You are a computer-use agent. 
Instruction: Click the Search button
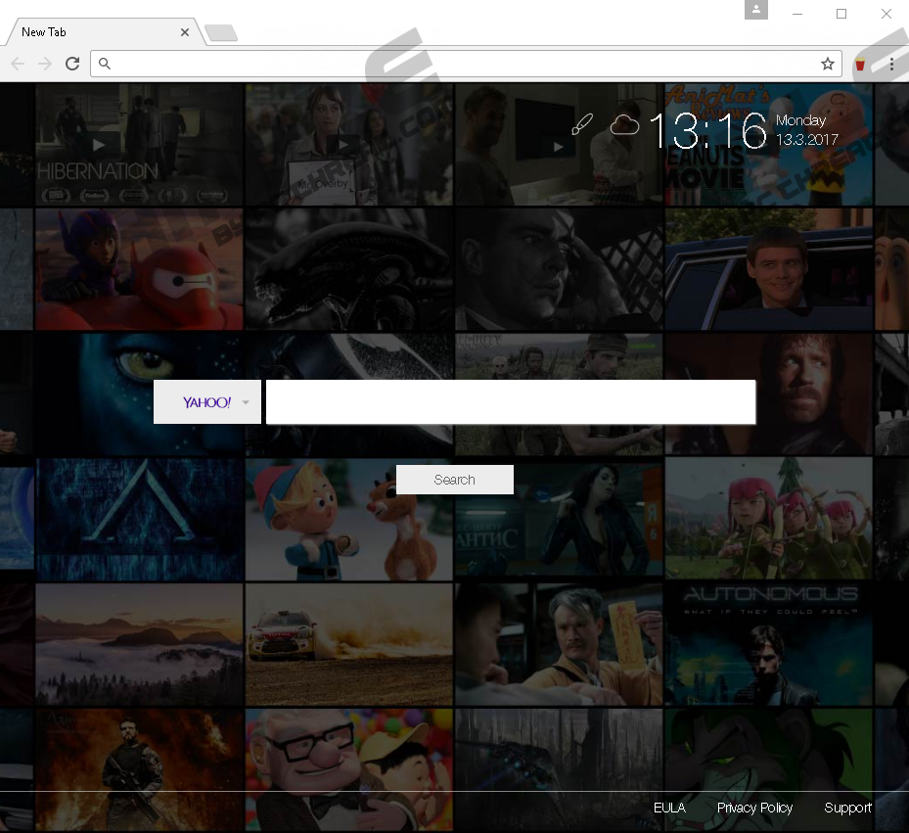pos(454,480)
